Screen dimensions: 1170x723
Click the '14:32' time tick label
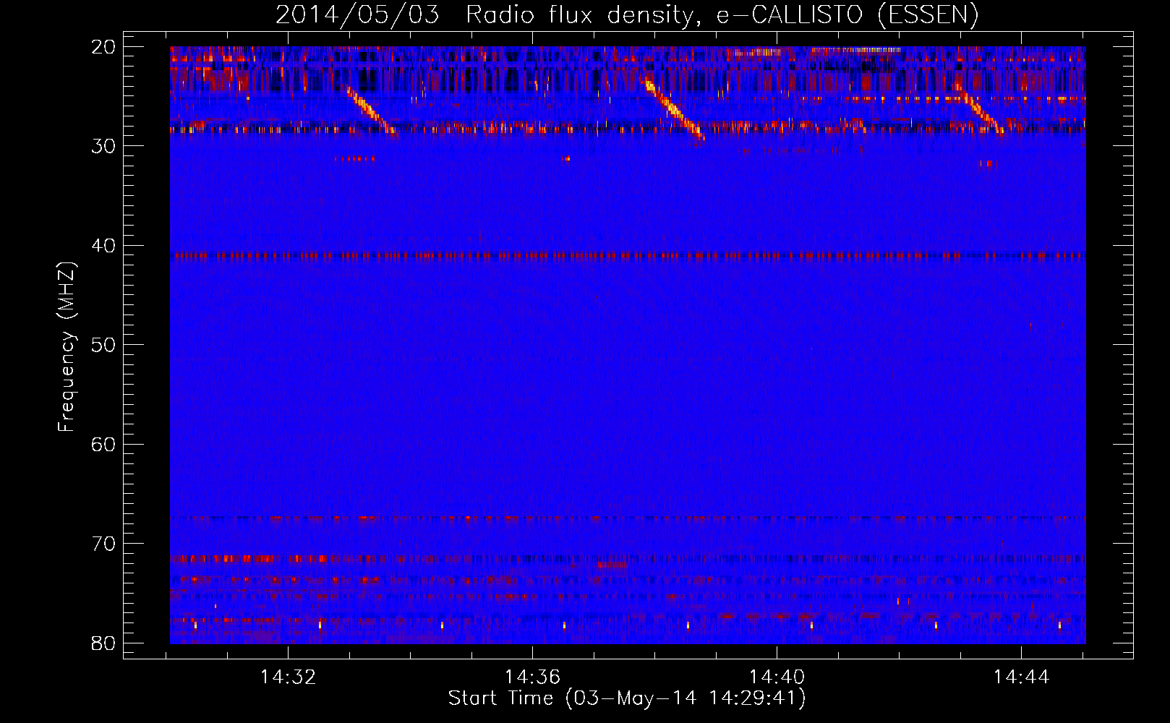point(288,677)
